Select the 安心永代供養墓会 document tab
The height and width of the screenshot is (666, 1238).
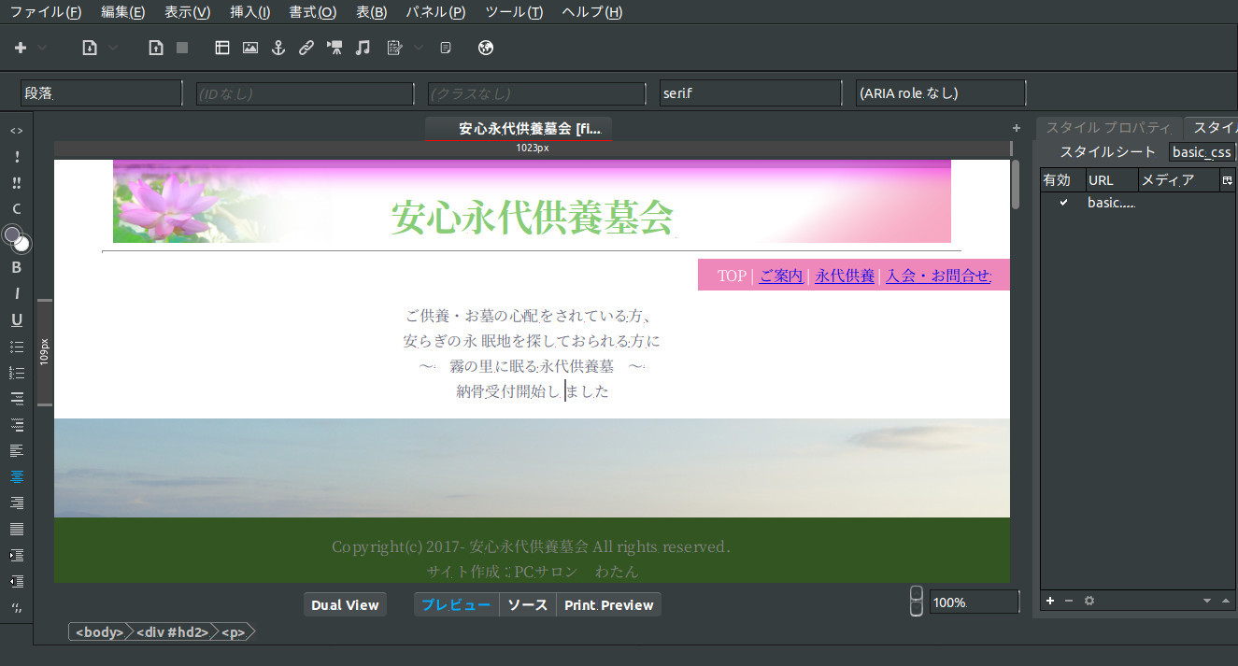(519, 129)
